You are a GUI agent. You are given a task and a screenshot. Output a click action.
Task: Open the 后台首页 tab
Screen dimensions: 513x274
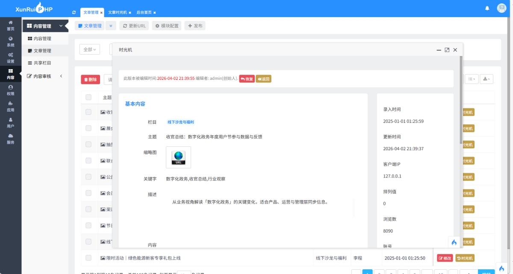144,12
